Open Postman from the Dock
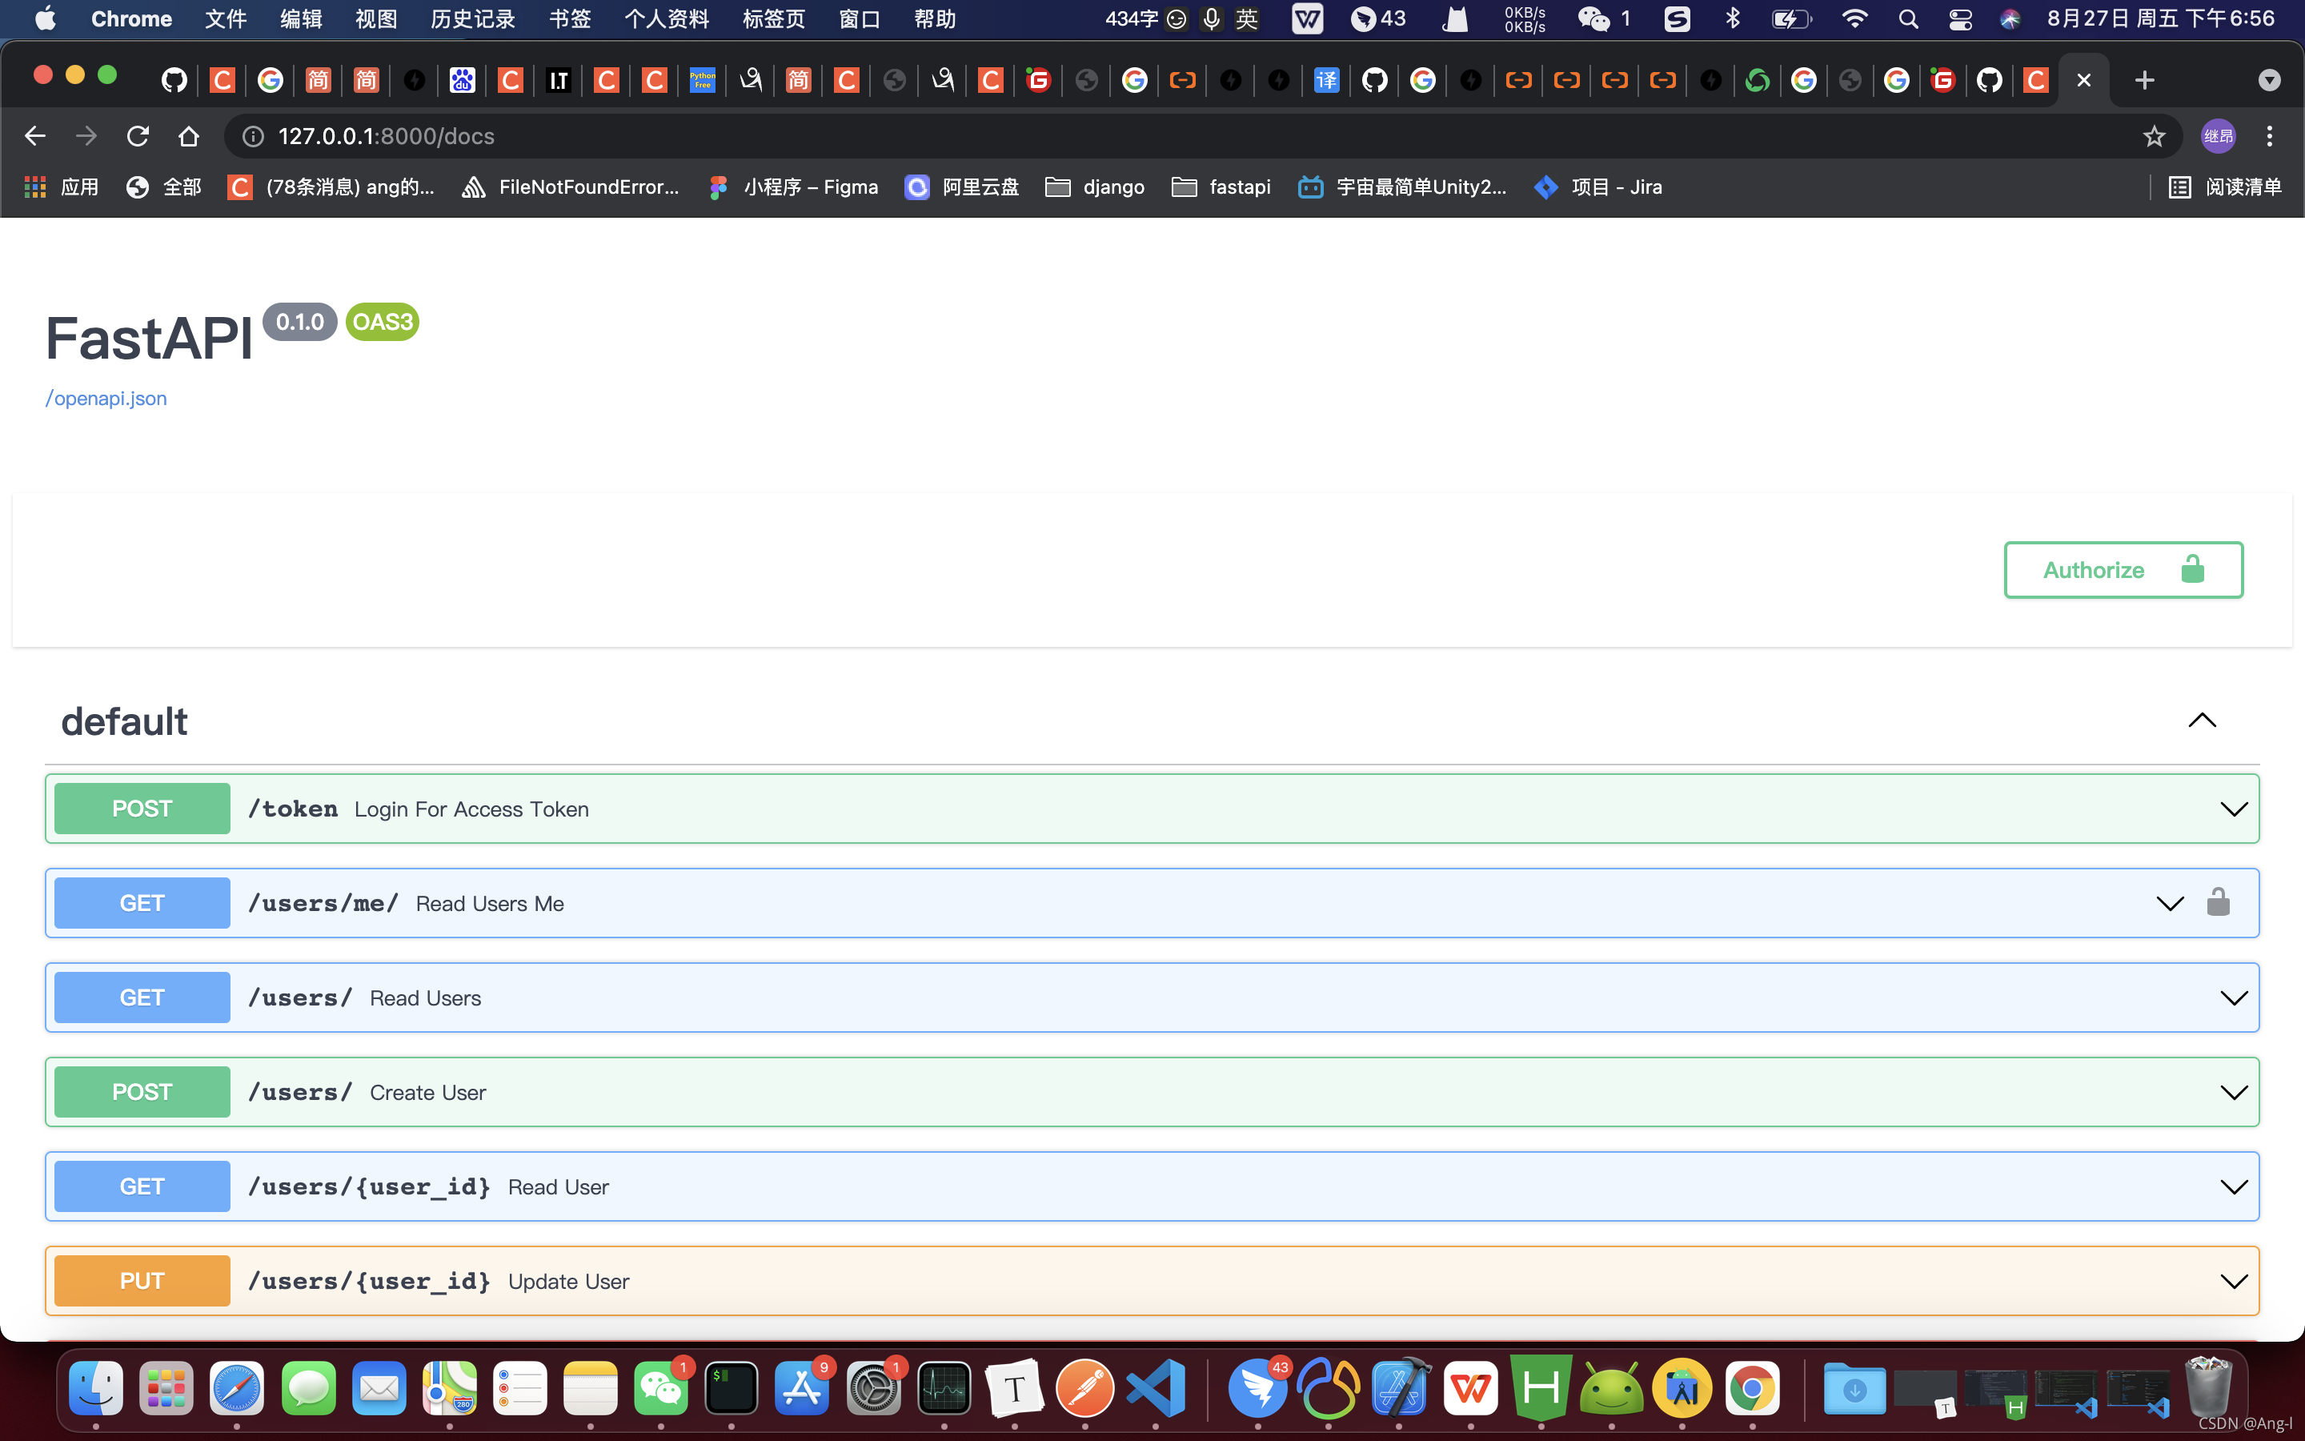This screenshot has width=2305, height=1441. [x=1085, y=1387]
